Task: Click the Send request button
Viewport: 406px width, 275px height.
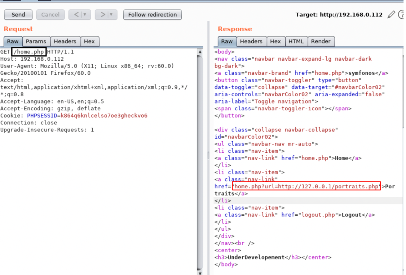Action: [18, 15]
